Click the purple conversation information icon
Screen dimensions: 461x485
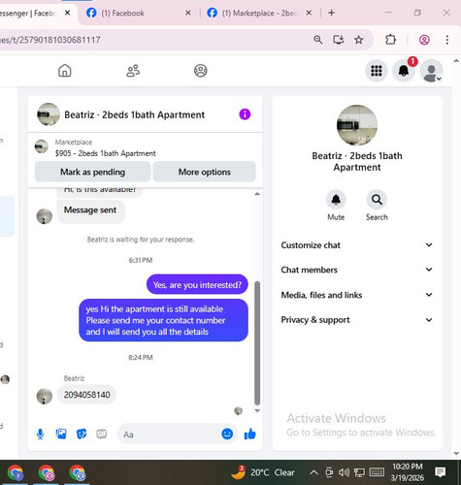pyautogui.click(x=245, y=114)
